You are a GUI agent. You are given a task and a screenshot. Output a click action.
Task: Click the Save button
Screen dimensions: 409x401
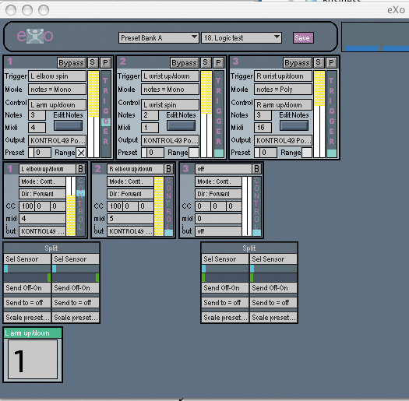click(303, 38)
